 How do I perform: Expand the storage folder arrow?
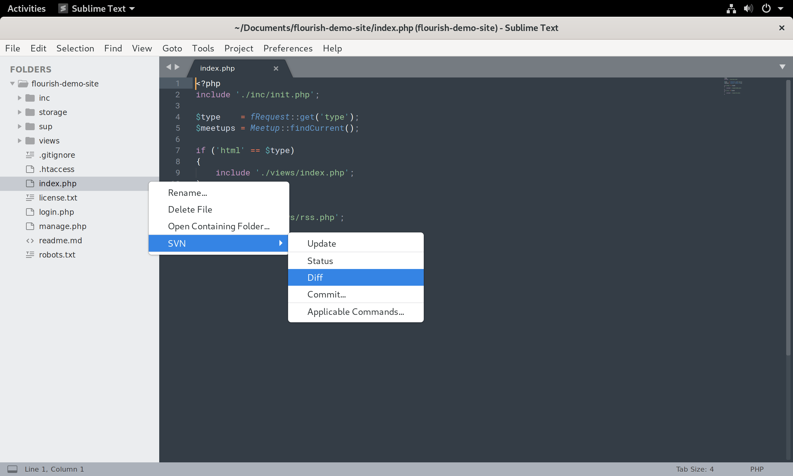pyautogui.click(x=20, y=112)
